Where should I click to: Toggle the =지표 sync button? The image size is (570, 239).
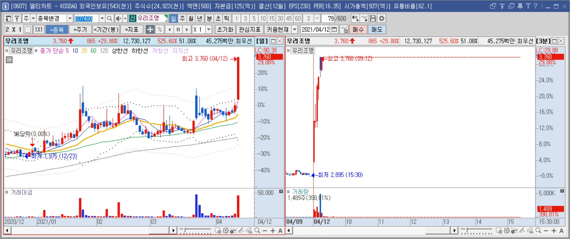pyautogui.click(x=132, y=29)
